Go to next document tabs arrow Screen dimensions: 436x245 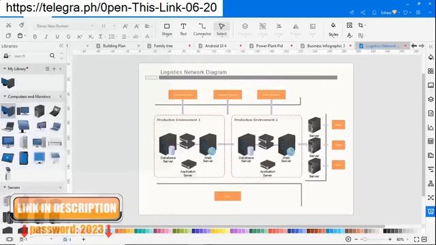[x=422, y=46]
